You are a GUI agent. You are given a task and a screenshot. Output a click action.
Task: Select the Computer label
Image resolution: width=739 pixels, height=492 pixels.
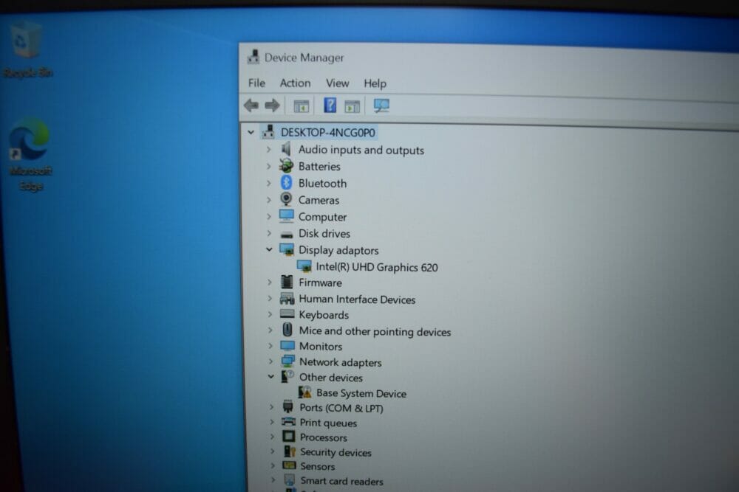[x=322, y=217]
